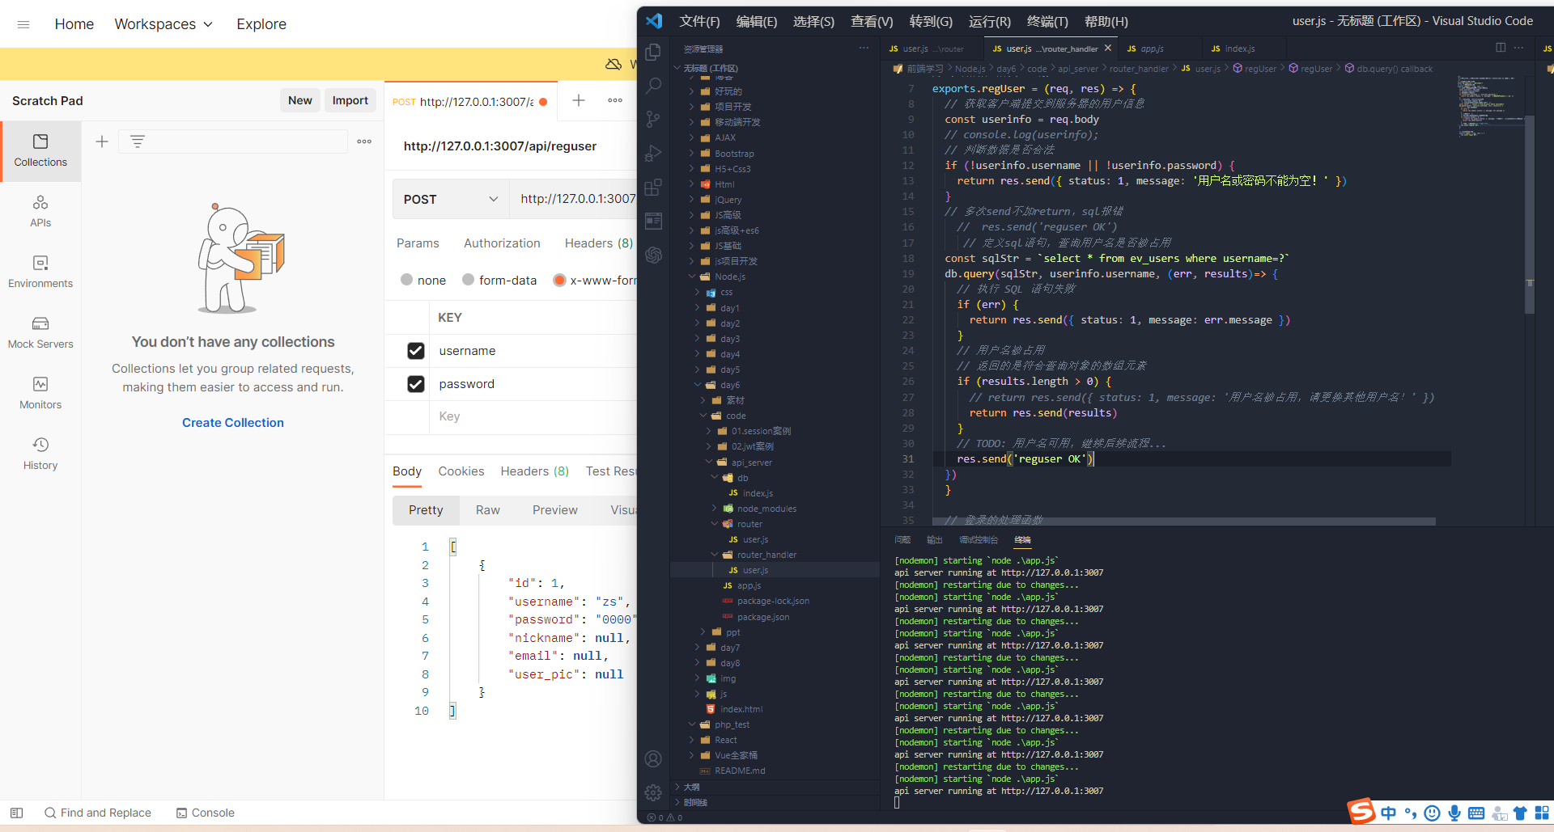
Task: Click the code minimap preview
Action: [1489, 105]
